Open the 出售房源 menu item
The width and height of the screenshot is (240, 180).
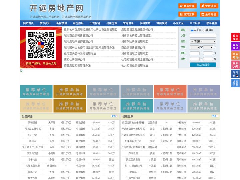[95, 23]
